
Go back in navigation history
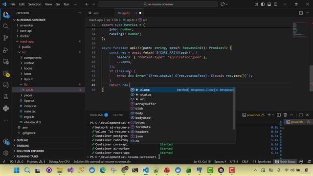87,4
